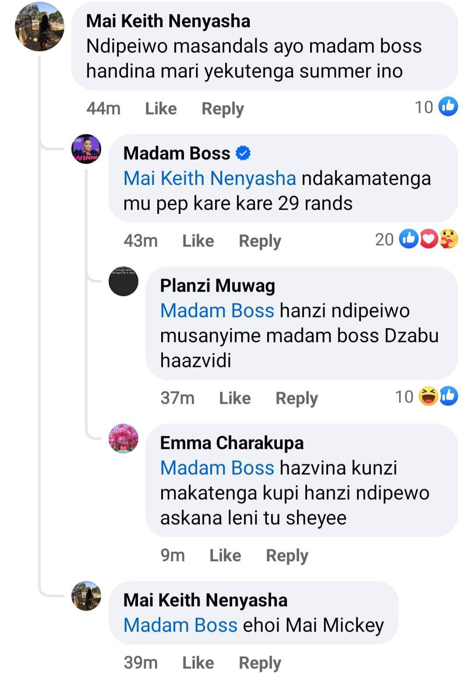
Task: Open the Madam Boss mention in the 'ehoi Mai Mickey' reply
Action: pyautogui.click(x=180, y=625)
